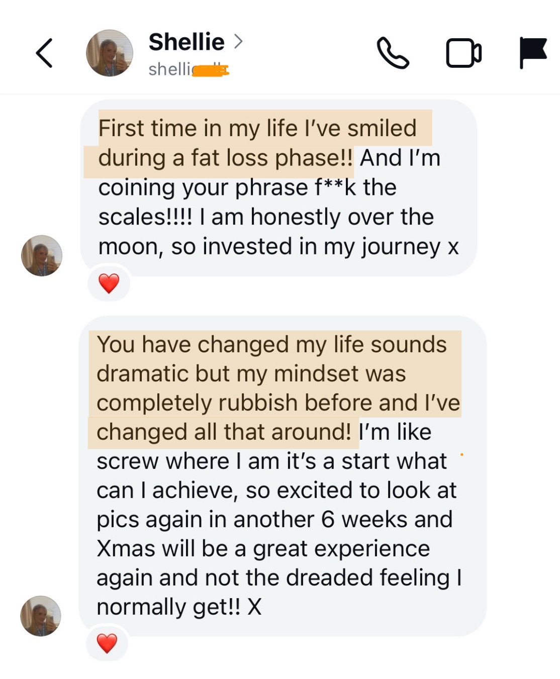Image resolution: width=560 pixels, height=679 pixels.
Task: Tap the avatar beside the first message
Action: click(x=42, y=255)
